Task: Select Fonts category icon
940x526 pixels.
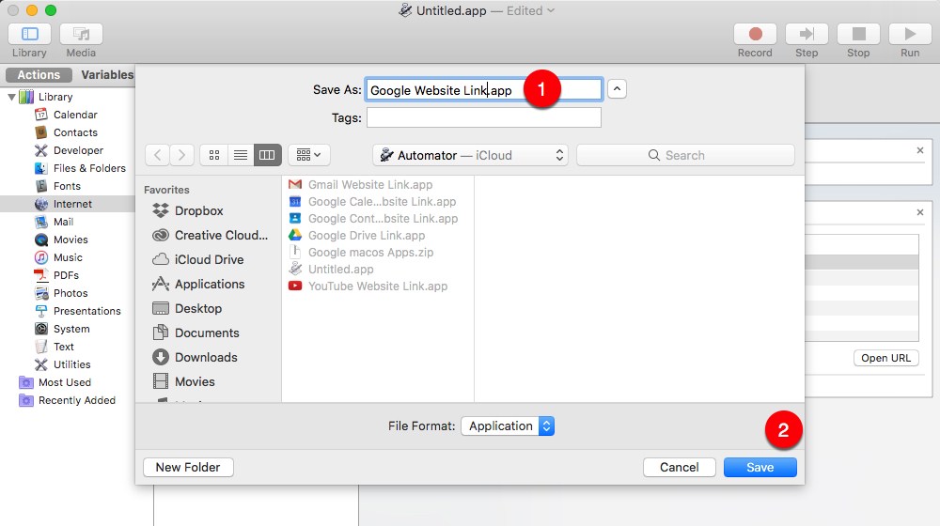Action: (x=40, y=186)
